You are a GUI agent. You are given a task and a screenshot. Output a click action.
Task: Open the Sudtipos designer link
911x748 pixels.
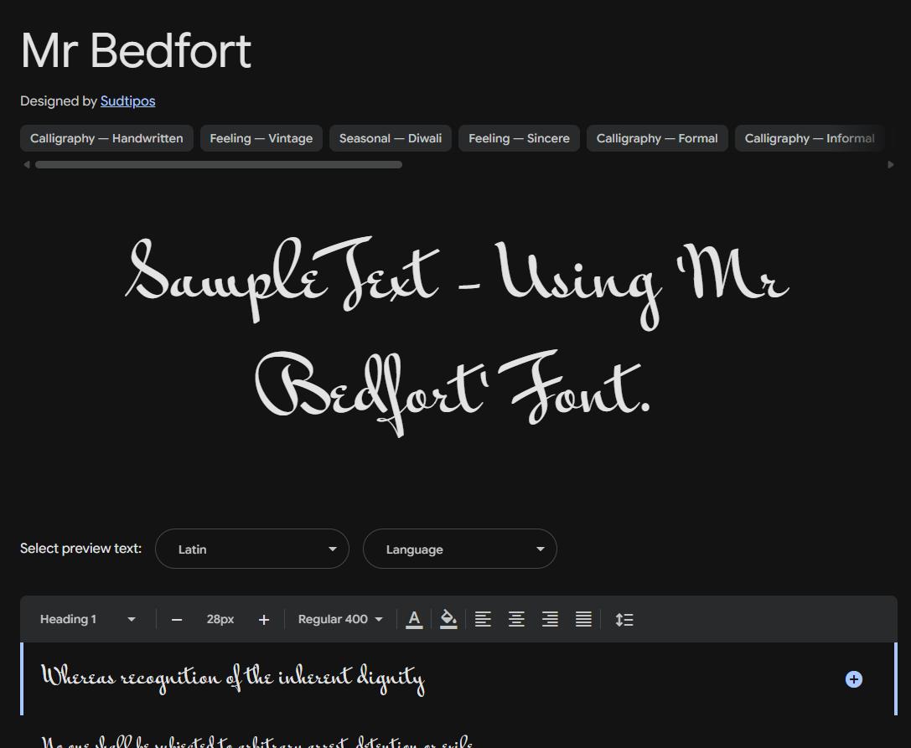coord(128,101)
